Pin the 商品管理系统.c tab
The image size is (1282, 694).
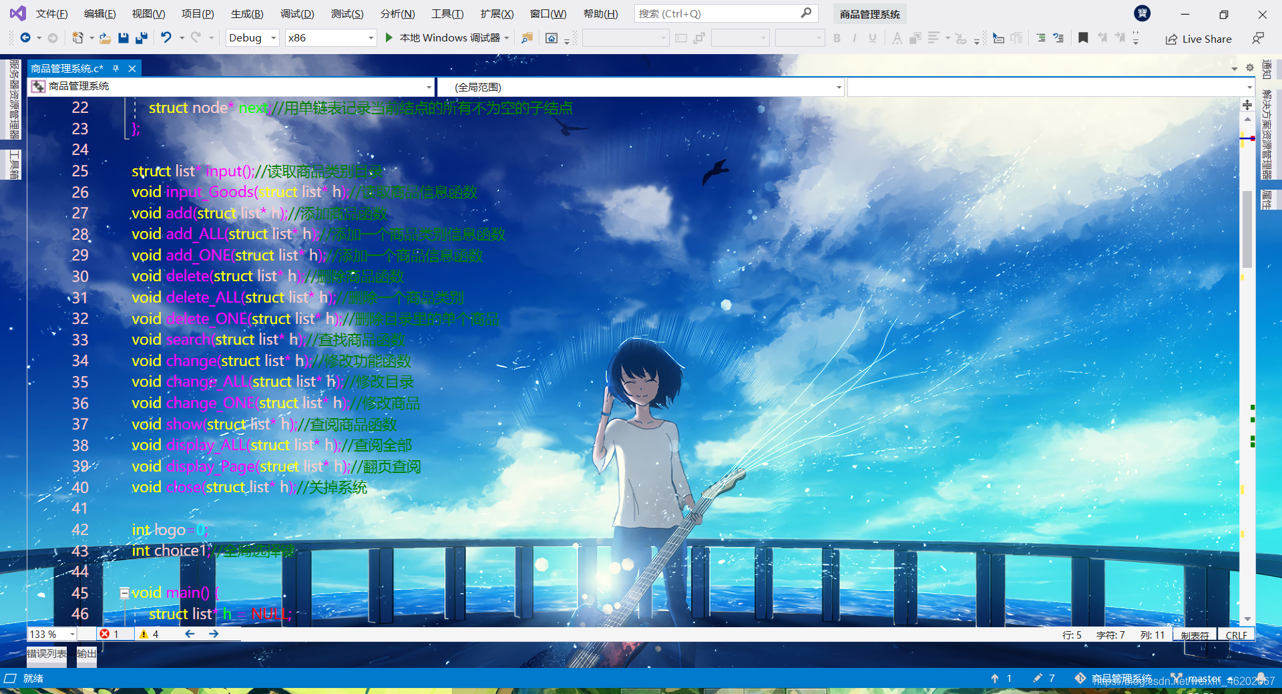pos(116,68)
